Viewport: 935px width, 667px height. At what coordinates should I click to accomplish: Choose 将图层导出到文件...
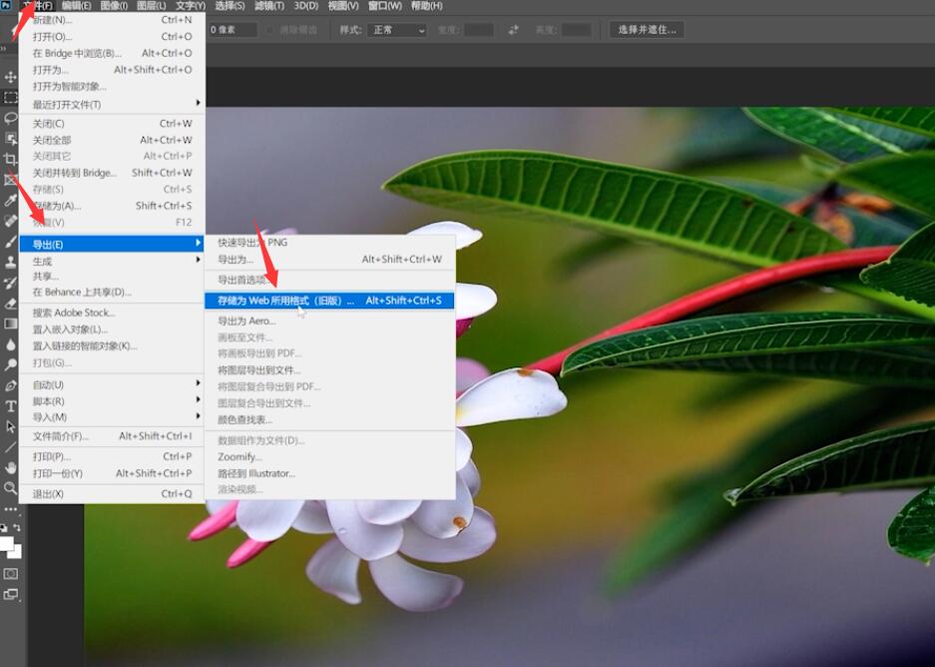pyautogui.click(x=329, y=369)
